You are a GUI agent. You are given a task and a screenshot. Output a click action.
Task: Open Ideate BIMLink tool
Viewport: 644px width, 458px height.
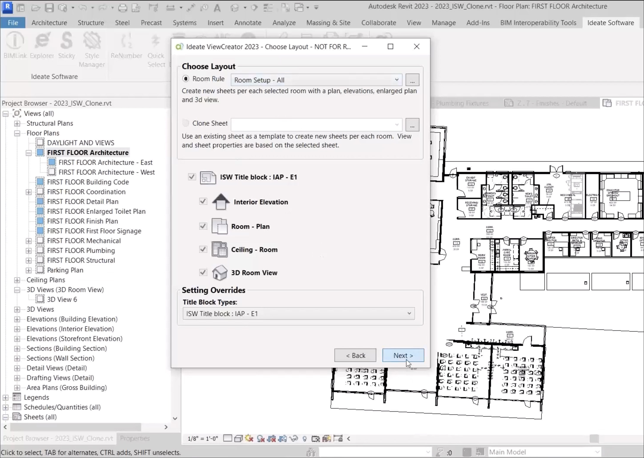(15, 46)
